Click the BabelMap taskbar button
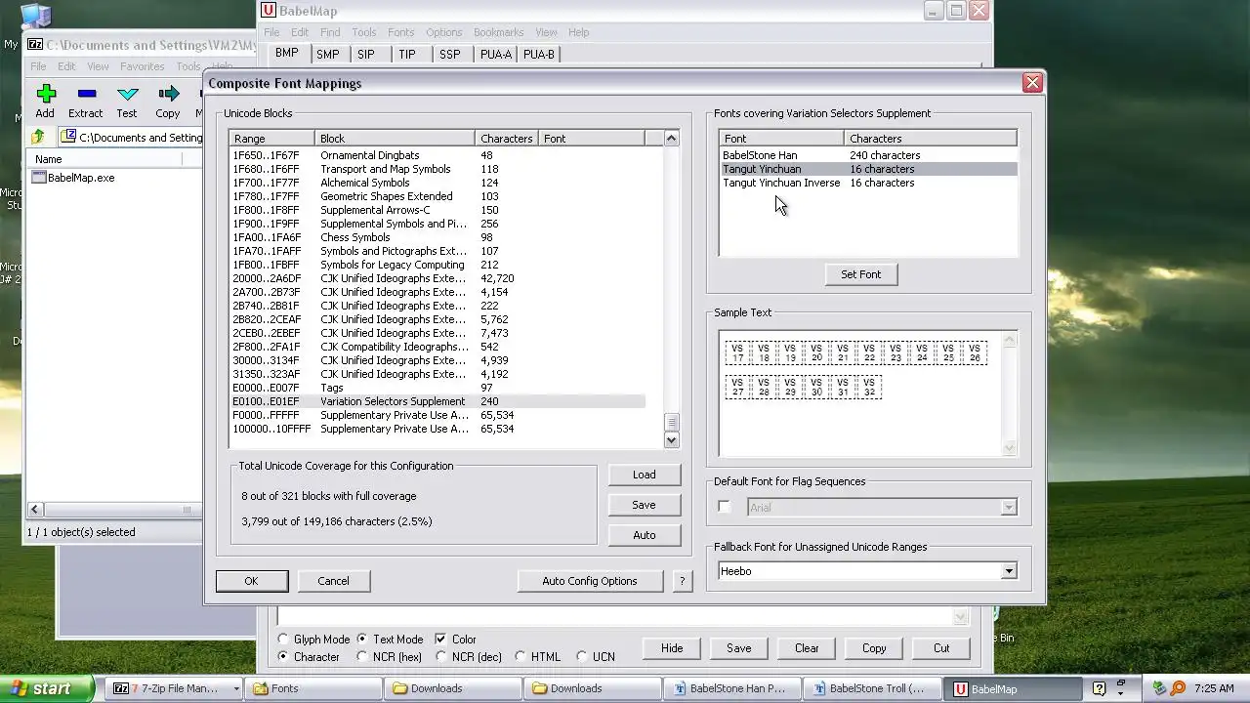1250x703 pixels. (1014, 688)
